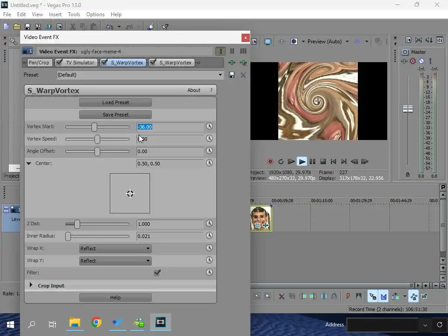The width and height of the screenshot is (448, 336).
Task: Click the highlighted Play button
Action: [302, 161]
